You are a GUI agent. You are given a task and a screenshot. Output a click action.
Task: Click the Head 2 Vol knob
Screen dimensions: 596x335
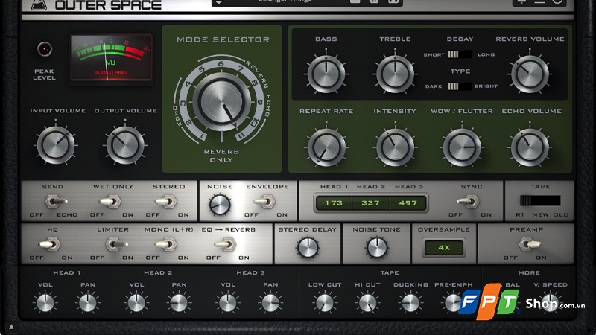(x=136, y=303)
